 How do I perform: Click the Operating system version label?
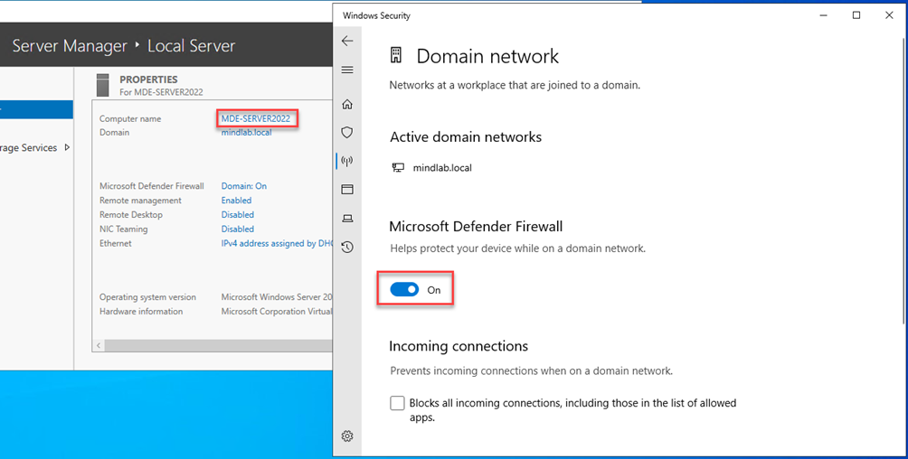(147, 297)
